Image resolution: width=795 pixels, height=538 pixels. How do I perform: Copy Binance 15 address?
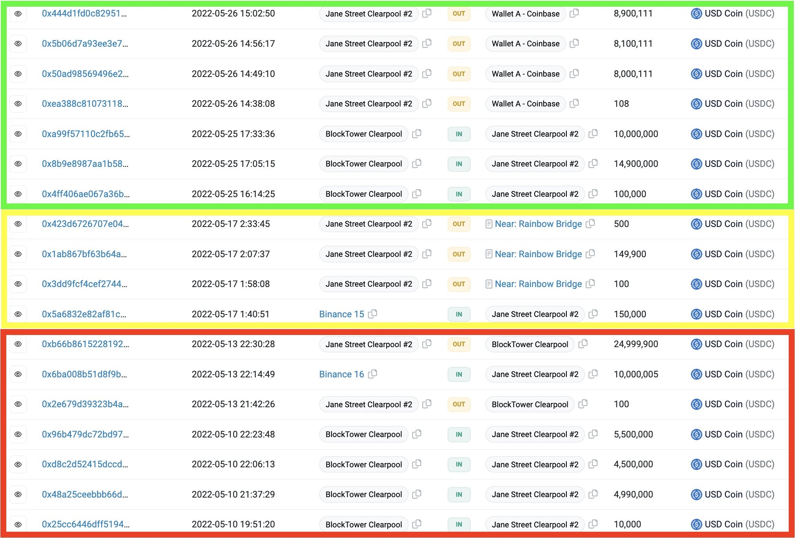tap(373, 314)
